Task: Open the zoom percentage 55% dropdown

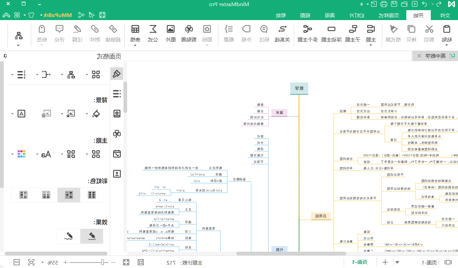Action: pos(43,263)
